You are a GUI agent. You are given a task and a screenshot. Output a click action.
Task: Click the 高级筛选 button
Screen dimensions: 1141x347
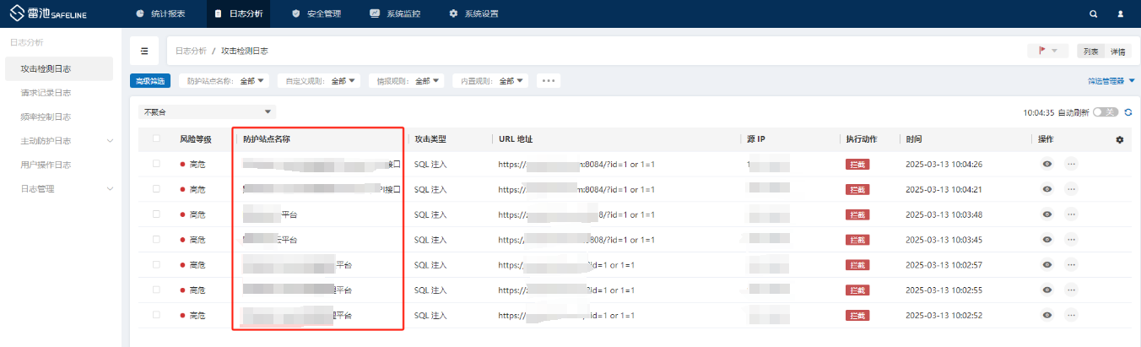click(151, 81)
